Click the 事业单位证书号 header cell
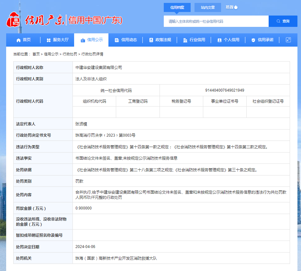Image resolution: width=301 pixels, height=271 pixels. (x=225, y=101)
